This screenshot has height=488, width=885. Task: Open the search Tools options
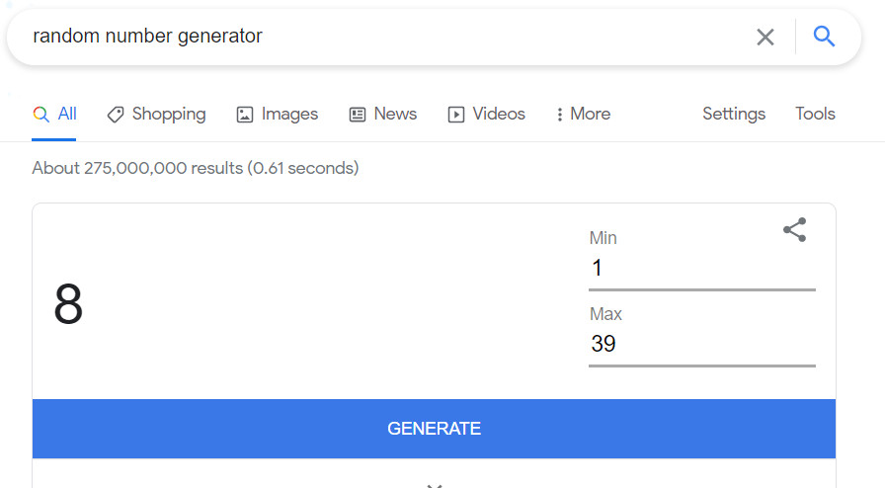[815, 114]
